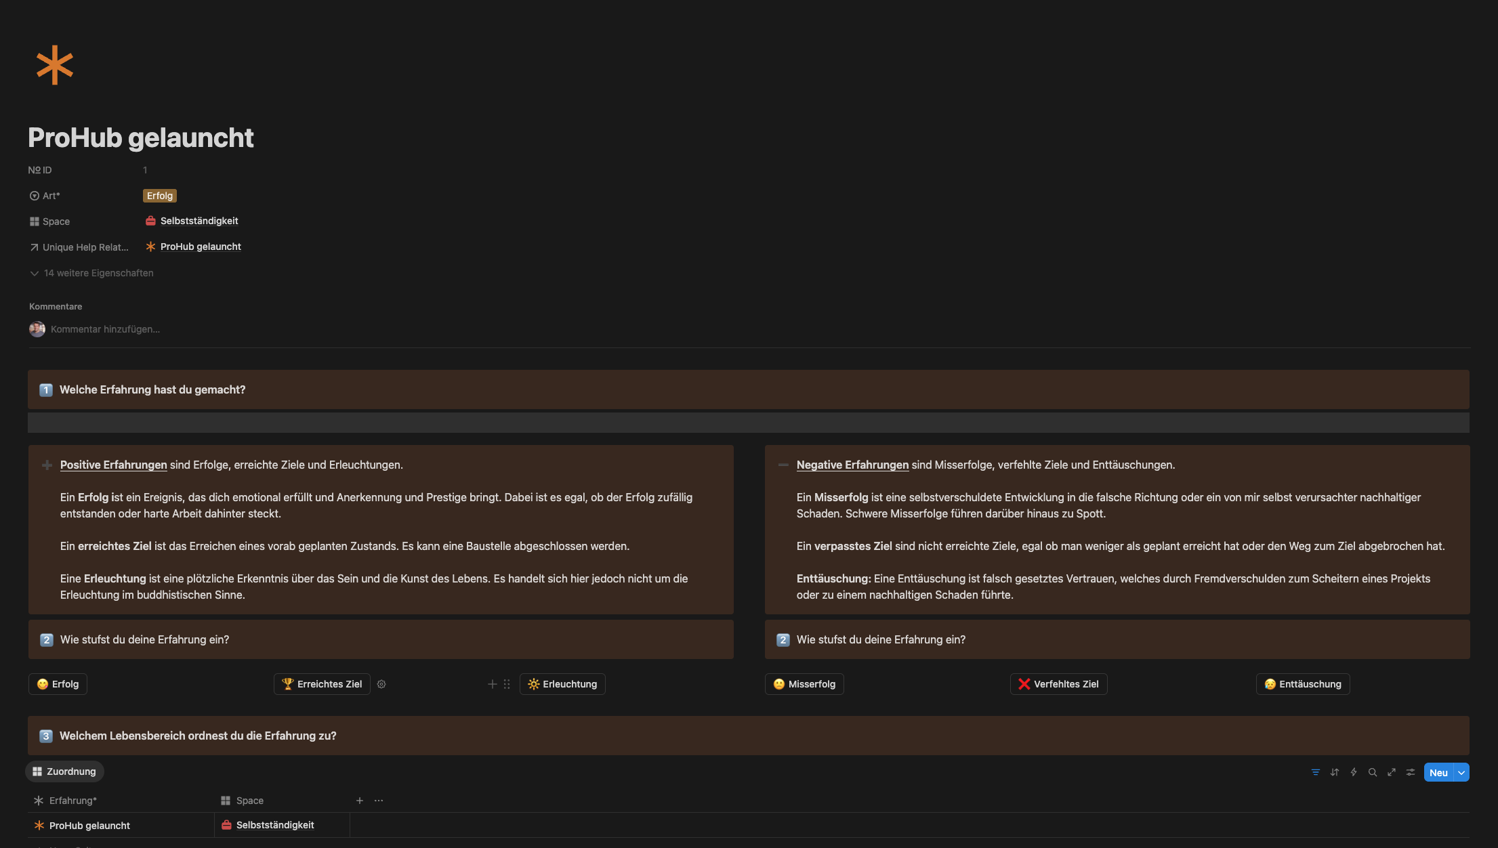Click plus handle left of Erleuchtung button
Image resolution: width=1498 pixels, height=848 pixels.
point(493,684)
